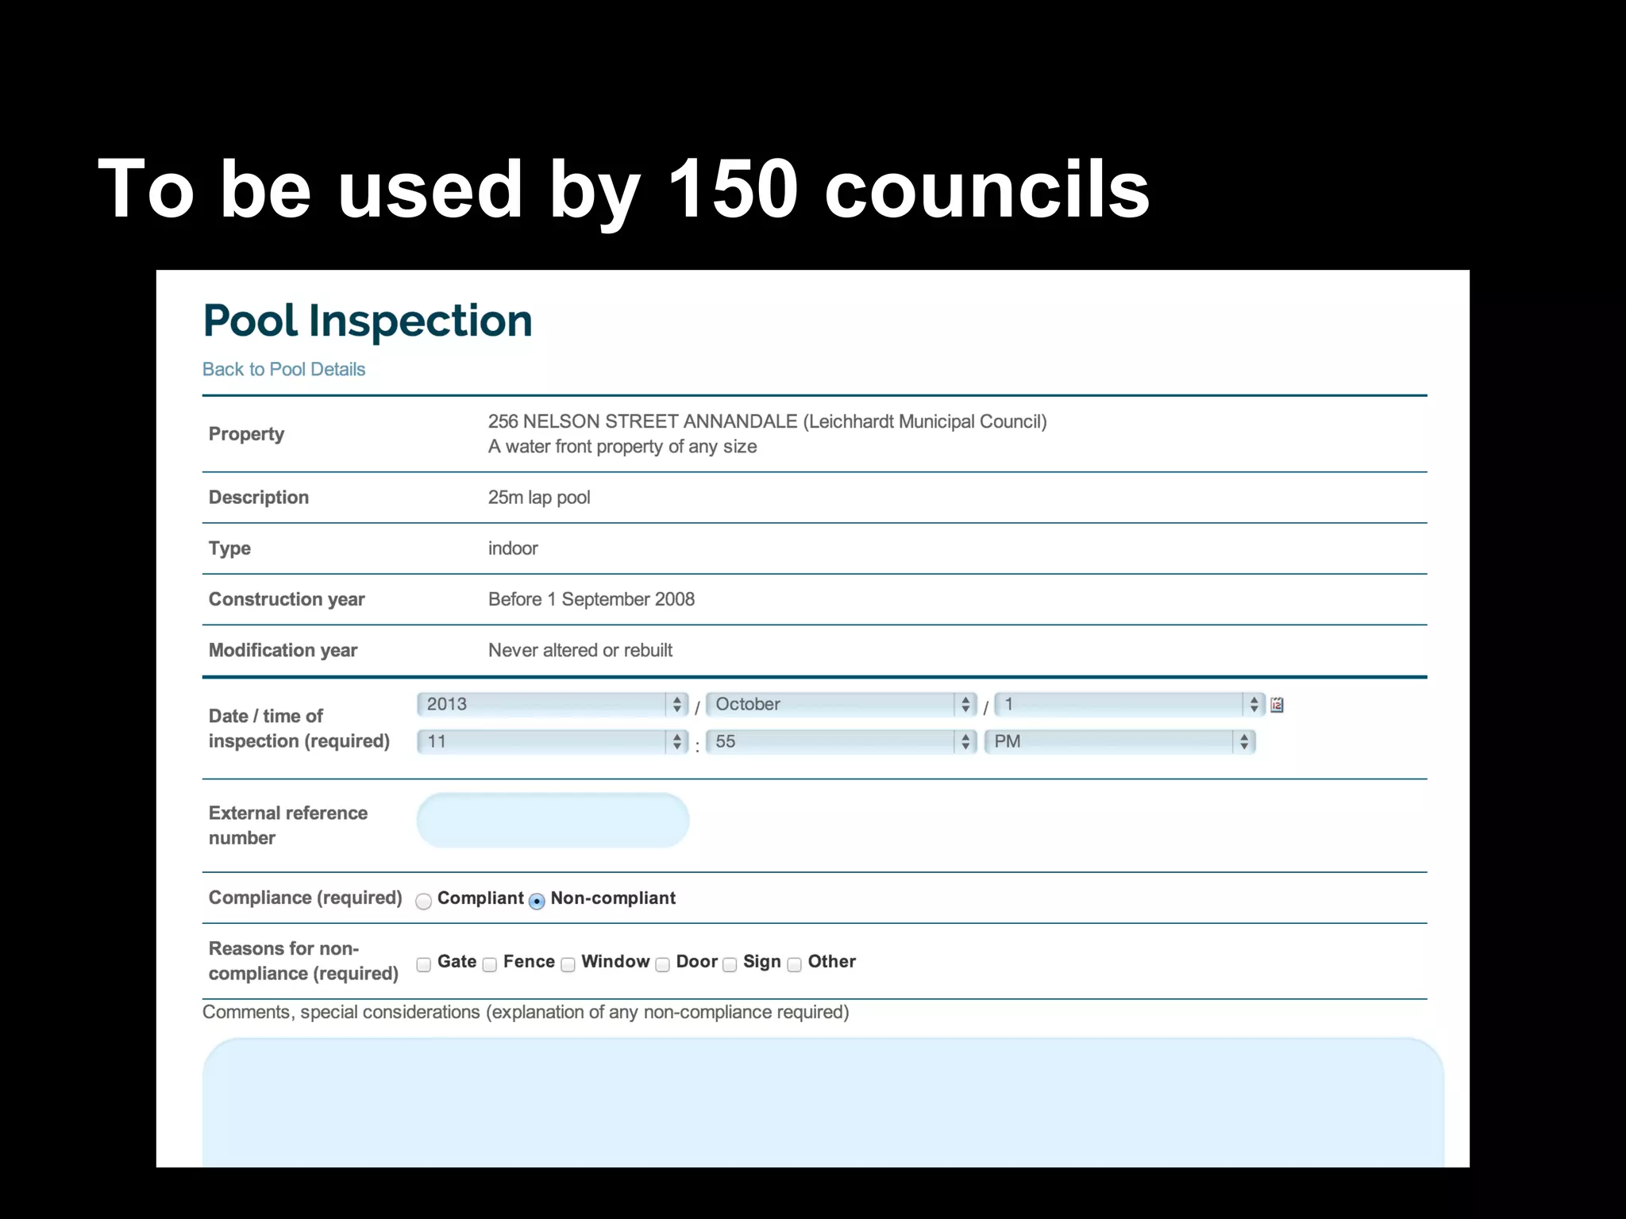Follow the Back to Pool Details link
The image size is (1626, 1219).
point(283,369)
